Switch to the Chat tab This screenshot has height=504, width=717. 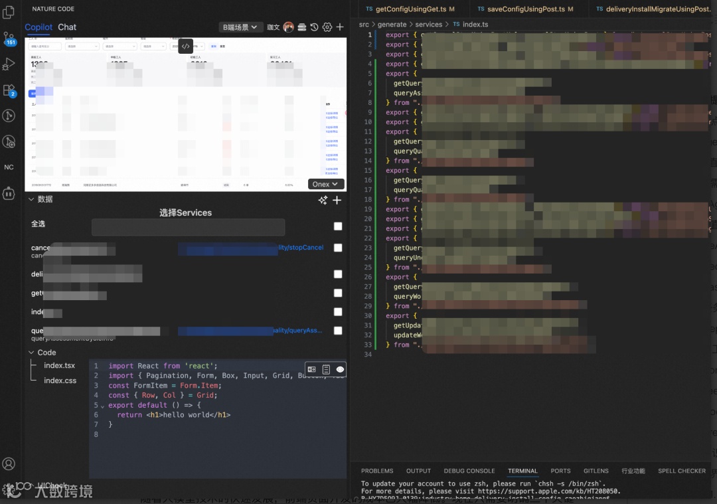click(x=67, y=27)
